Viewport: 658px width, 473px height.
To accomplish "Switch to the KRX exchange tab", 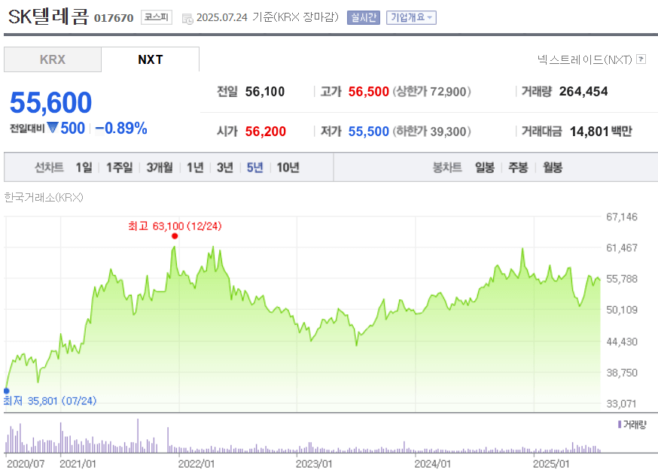I will (52, 59).
